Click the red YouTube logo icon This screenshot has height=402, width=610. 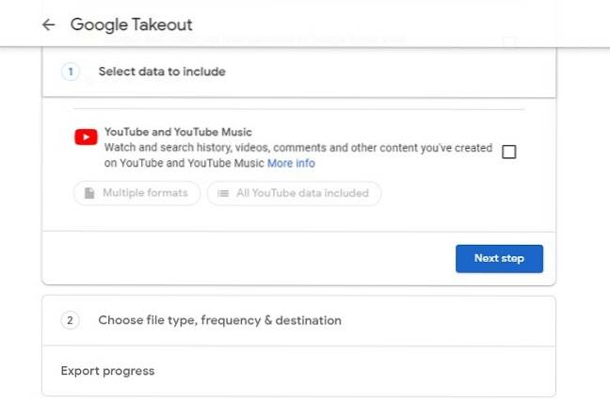(86, 137)
